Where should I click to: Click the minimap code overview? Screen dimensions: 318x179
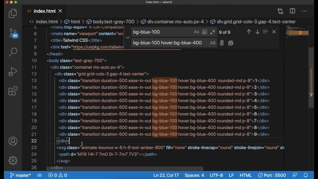(x=297, y=32)
